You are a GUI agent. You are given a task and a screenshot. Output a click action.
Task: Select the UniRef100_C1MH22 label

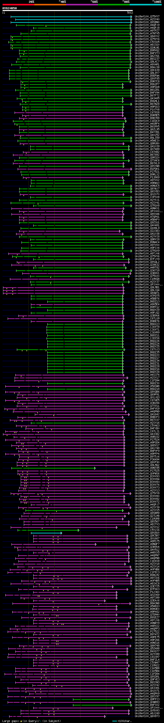(x=147, y=665)
